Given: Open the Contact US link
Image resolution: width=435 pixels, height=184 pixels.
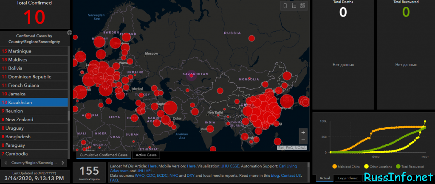Looking at the screenshot, I should (291, 176).
